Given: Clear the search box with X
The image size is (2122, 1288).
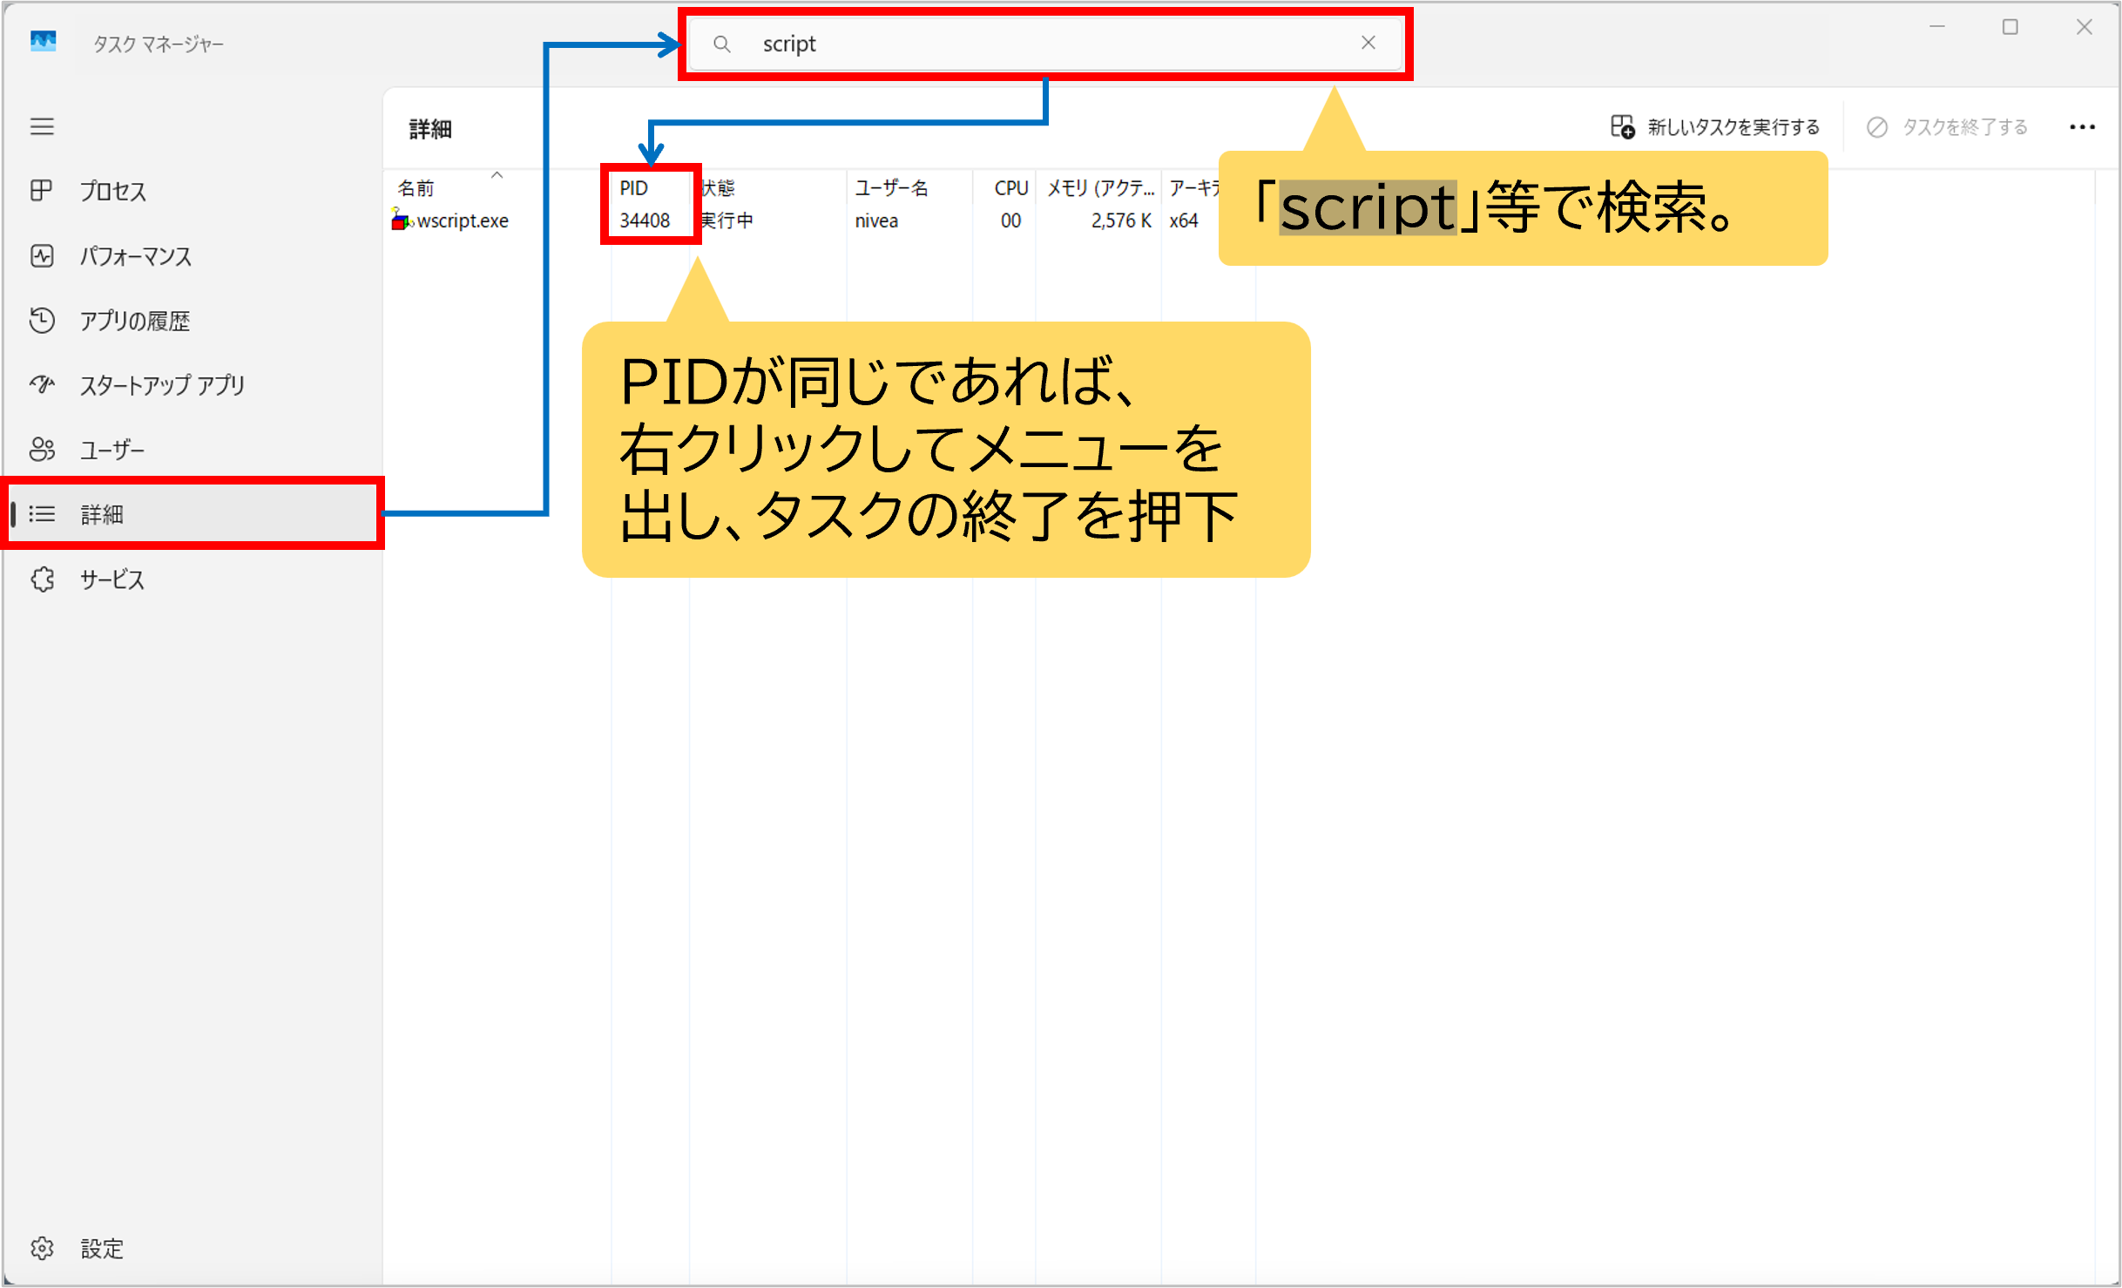Looking at the screenshot, I should (x=1368, y=43).
